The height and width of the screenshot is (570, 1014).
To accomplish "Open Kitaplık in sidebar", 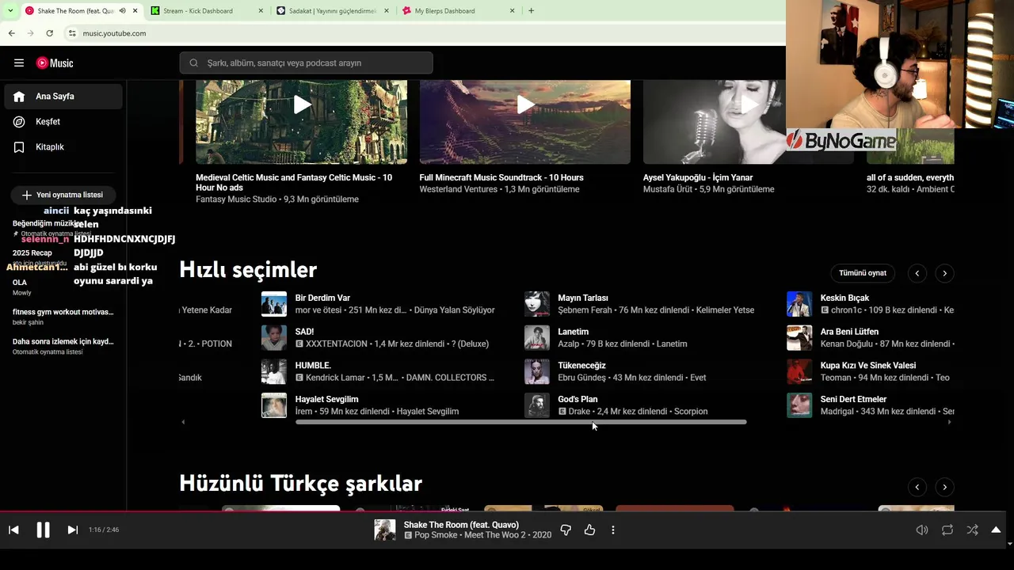I will pos(63,147).
